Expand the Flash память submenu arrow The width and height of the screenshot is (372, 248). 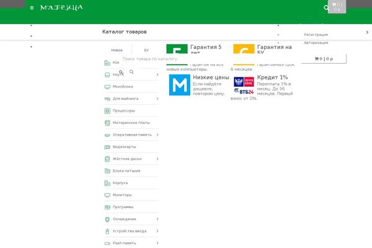point(157,243)
